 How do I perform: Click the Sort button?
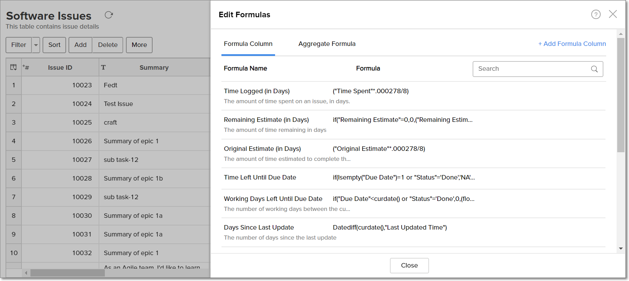(x=54, y=45)
